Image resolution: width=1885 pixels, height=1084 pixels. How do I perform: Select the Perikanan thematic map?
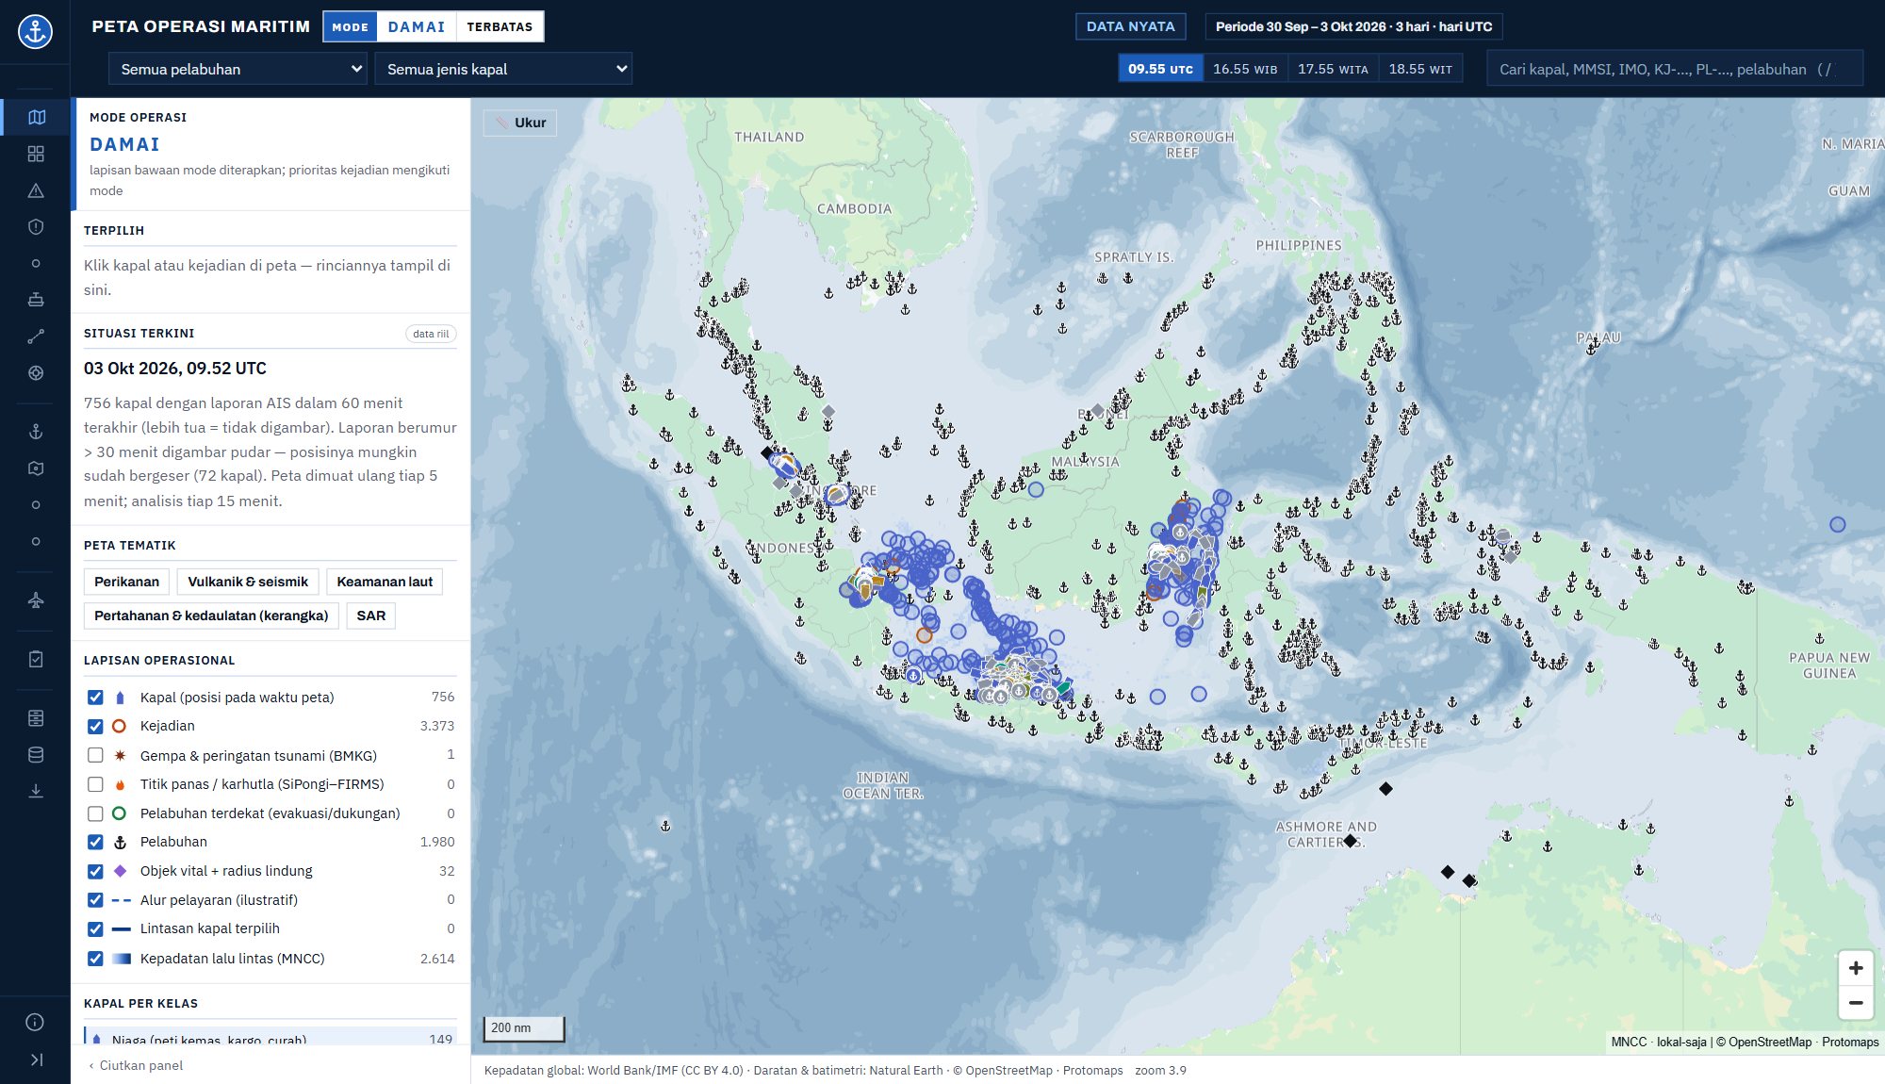click(x=126, y=582)
